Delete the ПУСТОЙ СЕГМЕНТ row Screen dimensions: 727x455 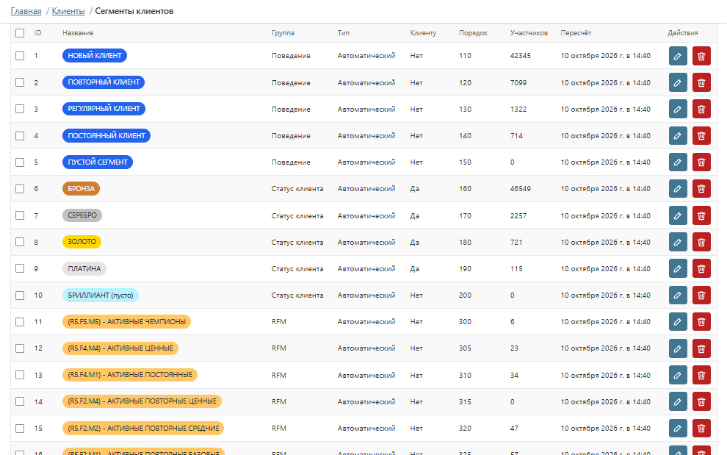click(x=701, y=162)
